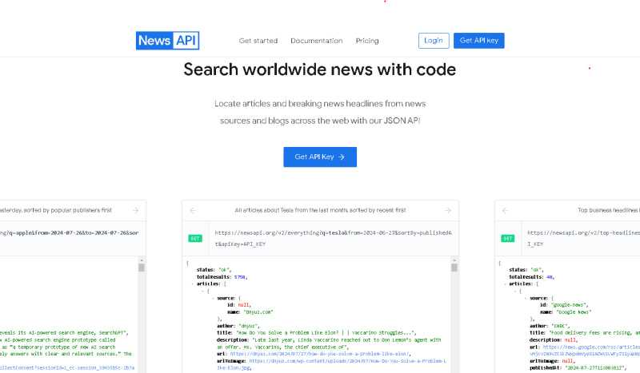Screen dimensions: 640x373
Task: Click the null id value in Tesla JSON source
Action: [x=244, y=305]
